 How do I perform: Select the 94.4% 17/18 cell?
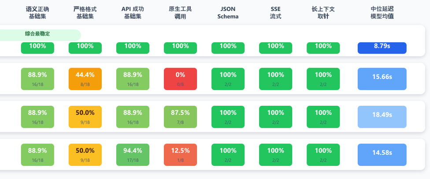pos(133,155)
